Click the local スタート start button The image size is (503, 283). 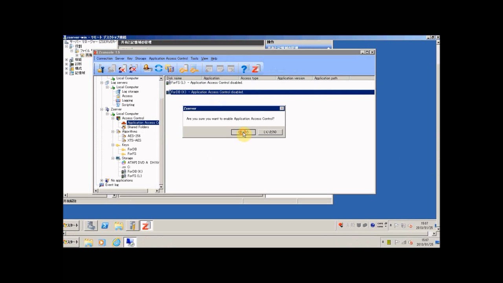click(72, 242)
